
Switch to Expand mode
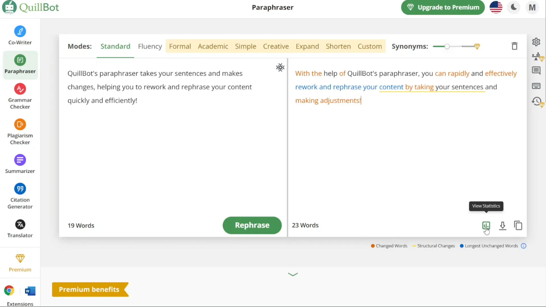pos(307,46)
